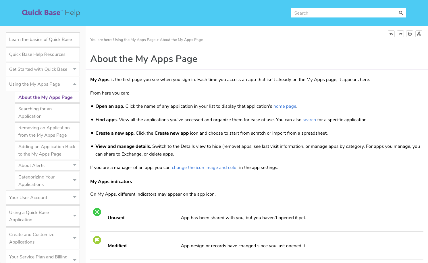Screen dimensions: 428x263
Task: Click the About the My Apps Page heading
Action: 144,59
